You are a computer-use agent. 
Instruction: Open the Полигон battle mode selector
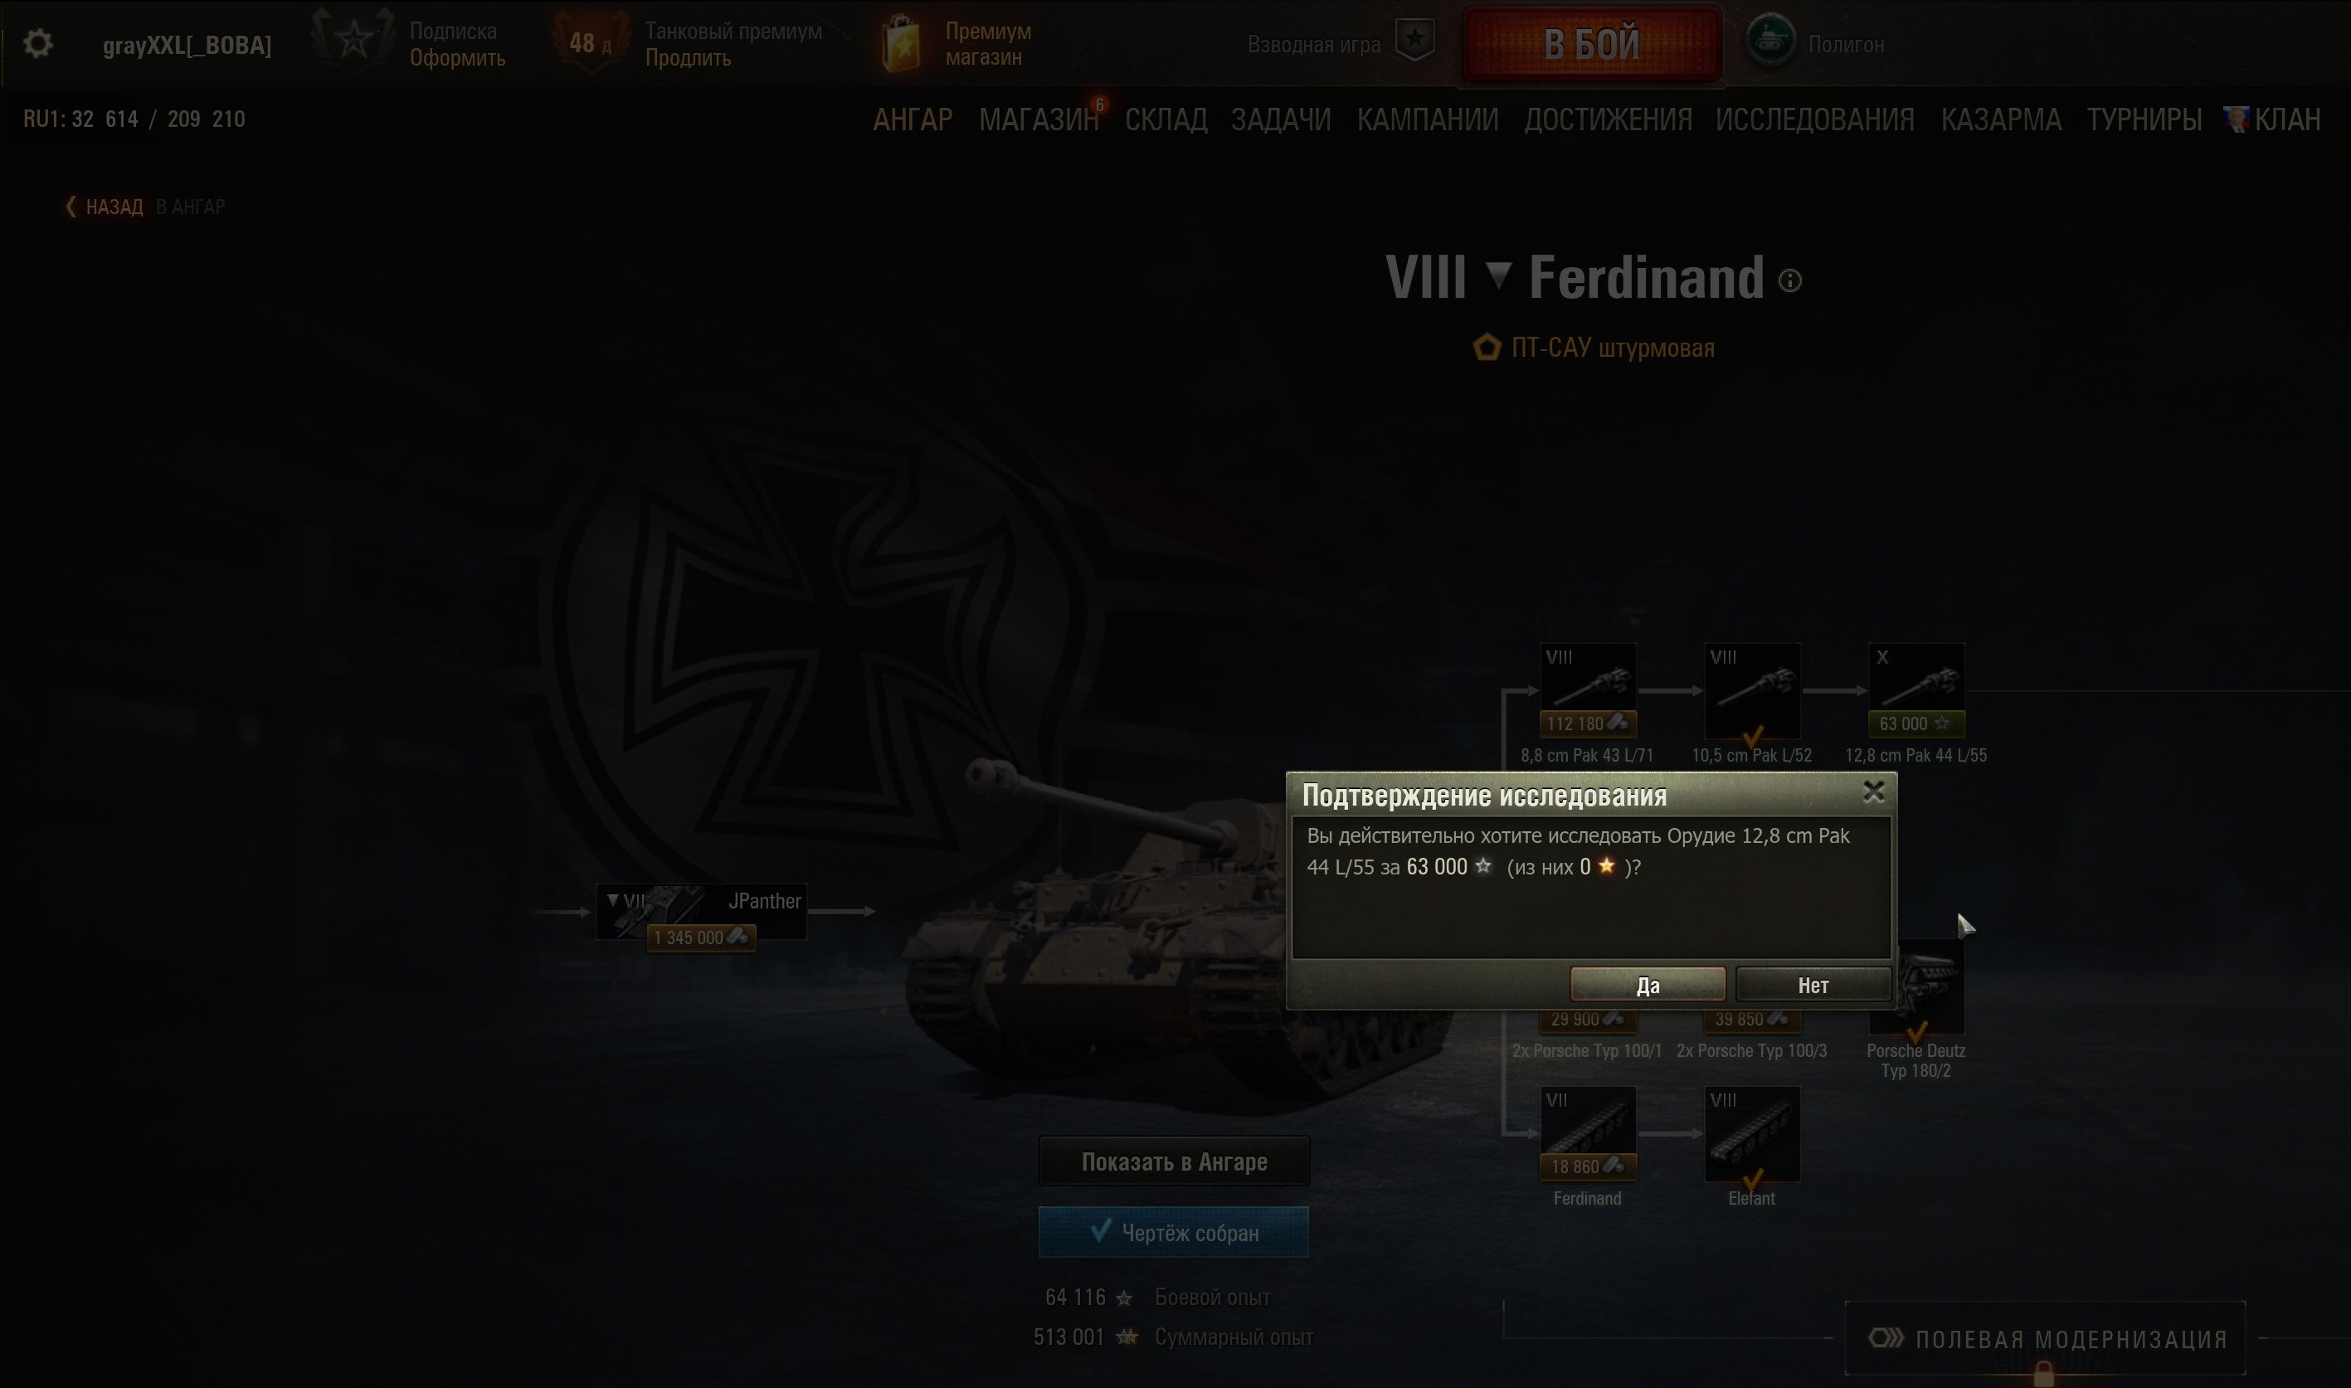(x=1815, y=44)
